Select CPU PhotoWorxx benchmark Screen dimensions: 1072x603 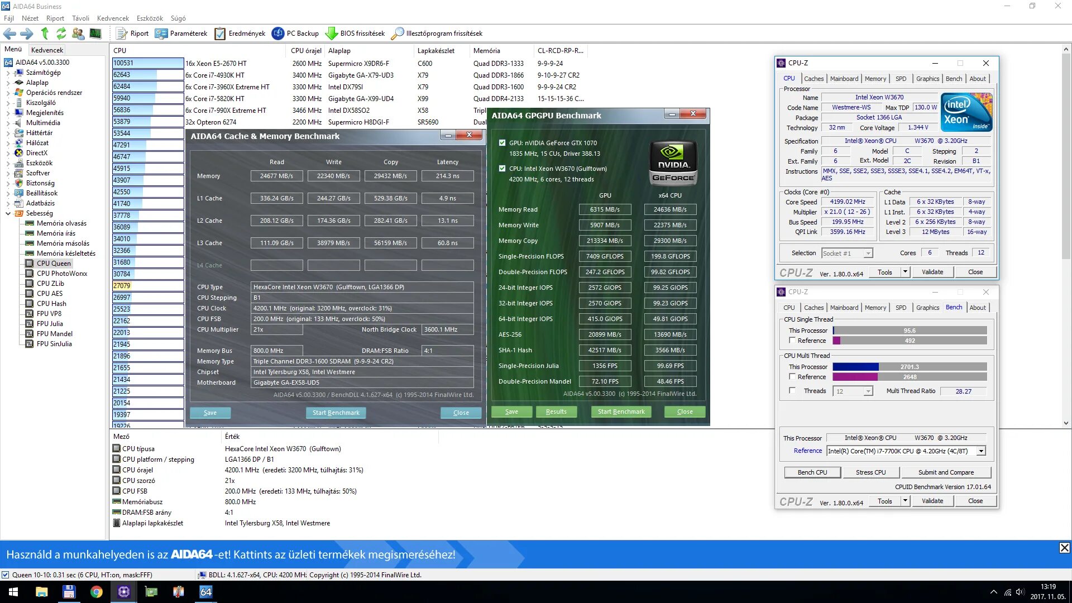click(62, 274)
